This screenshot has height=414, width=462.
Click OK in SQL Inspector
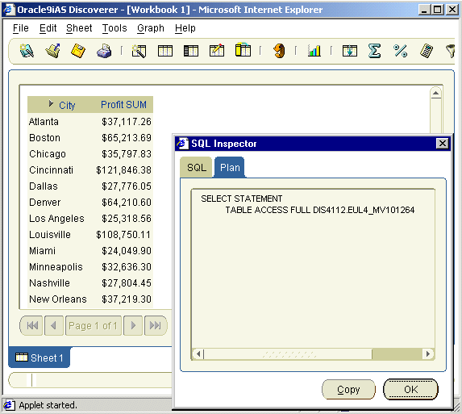pos(410,390)
